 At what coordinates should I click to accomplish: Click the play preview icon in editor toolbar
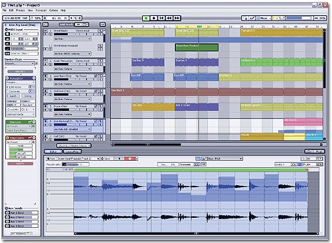120,159
